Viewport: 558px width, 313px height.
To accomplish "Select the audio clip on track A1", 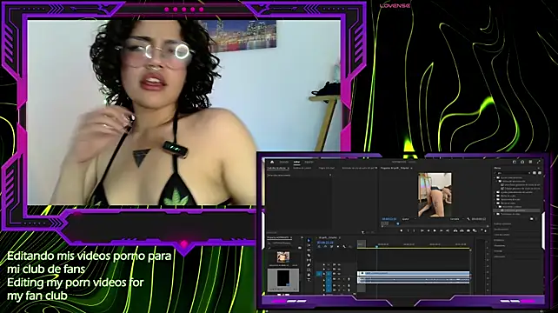I will click(414, 280).
